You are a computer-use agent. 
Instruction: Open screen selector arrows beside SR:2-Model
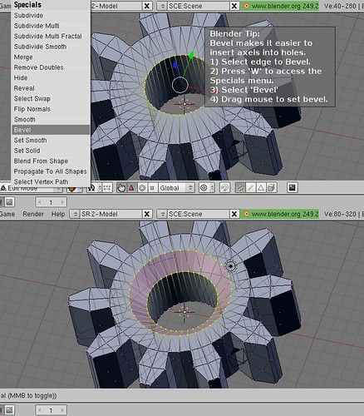(75, 214)
